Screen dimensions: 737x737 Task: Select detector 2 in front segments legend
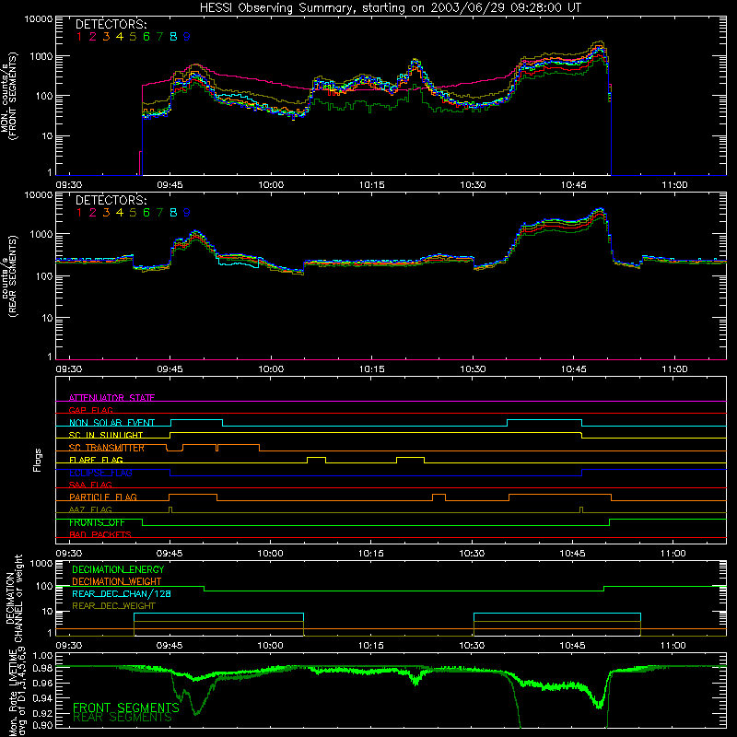point(93,37)
